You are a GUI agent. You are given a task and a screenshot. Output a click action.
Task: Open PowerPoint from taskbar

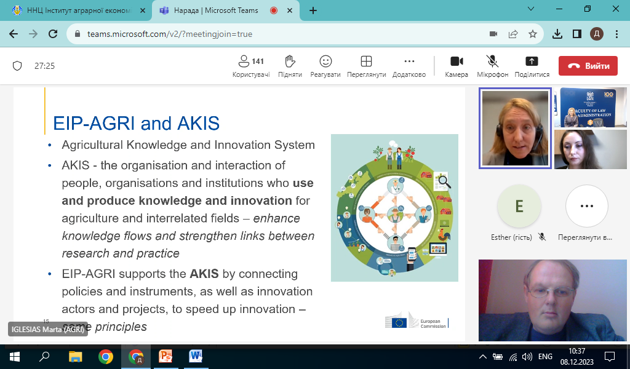[x=165, y=357]
